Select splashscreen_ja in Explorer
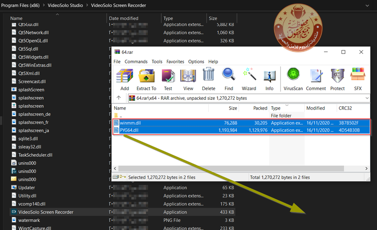This screenshot has height=230, width=377. click(x=34, y=131)
